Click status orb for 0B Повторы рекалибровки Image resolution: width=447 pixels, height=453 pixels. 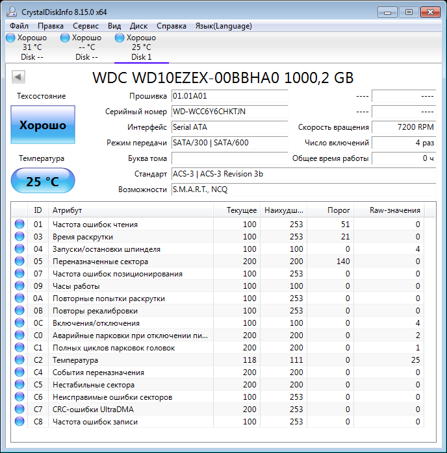pos(19,311)
